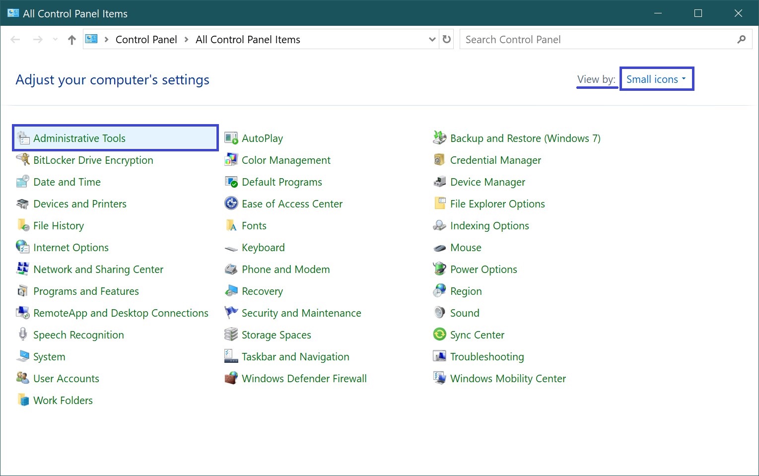The height and width of the screenshot is (476, 759).
Task: Click the Control Panel breadcrumb segment
Action: [x=146, y=40]
